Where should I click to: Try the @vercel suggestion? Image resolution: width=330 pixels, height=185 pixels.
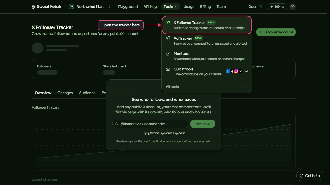pos(167,133)
